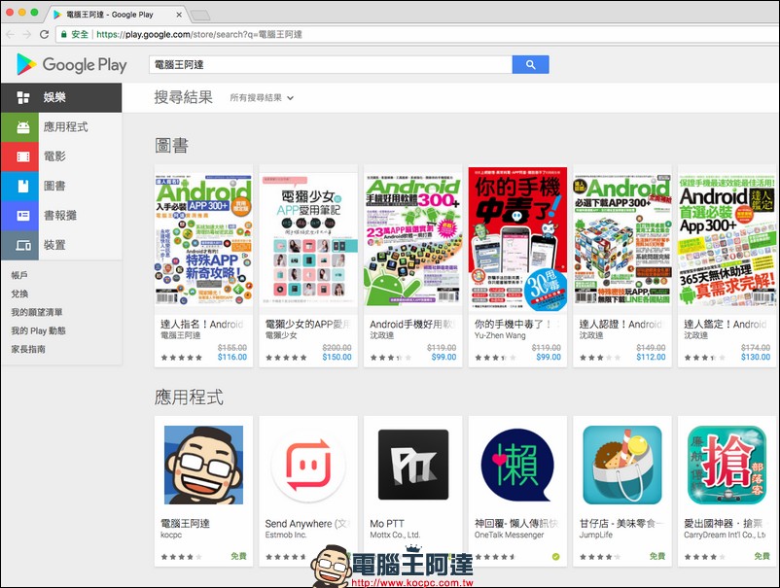Viewport: 780px width, 588px height.
Task: Focus the Google Play search field
Action: click(x=330, y=64)
